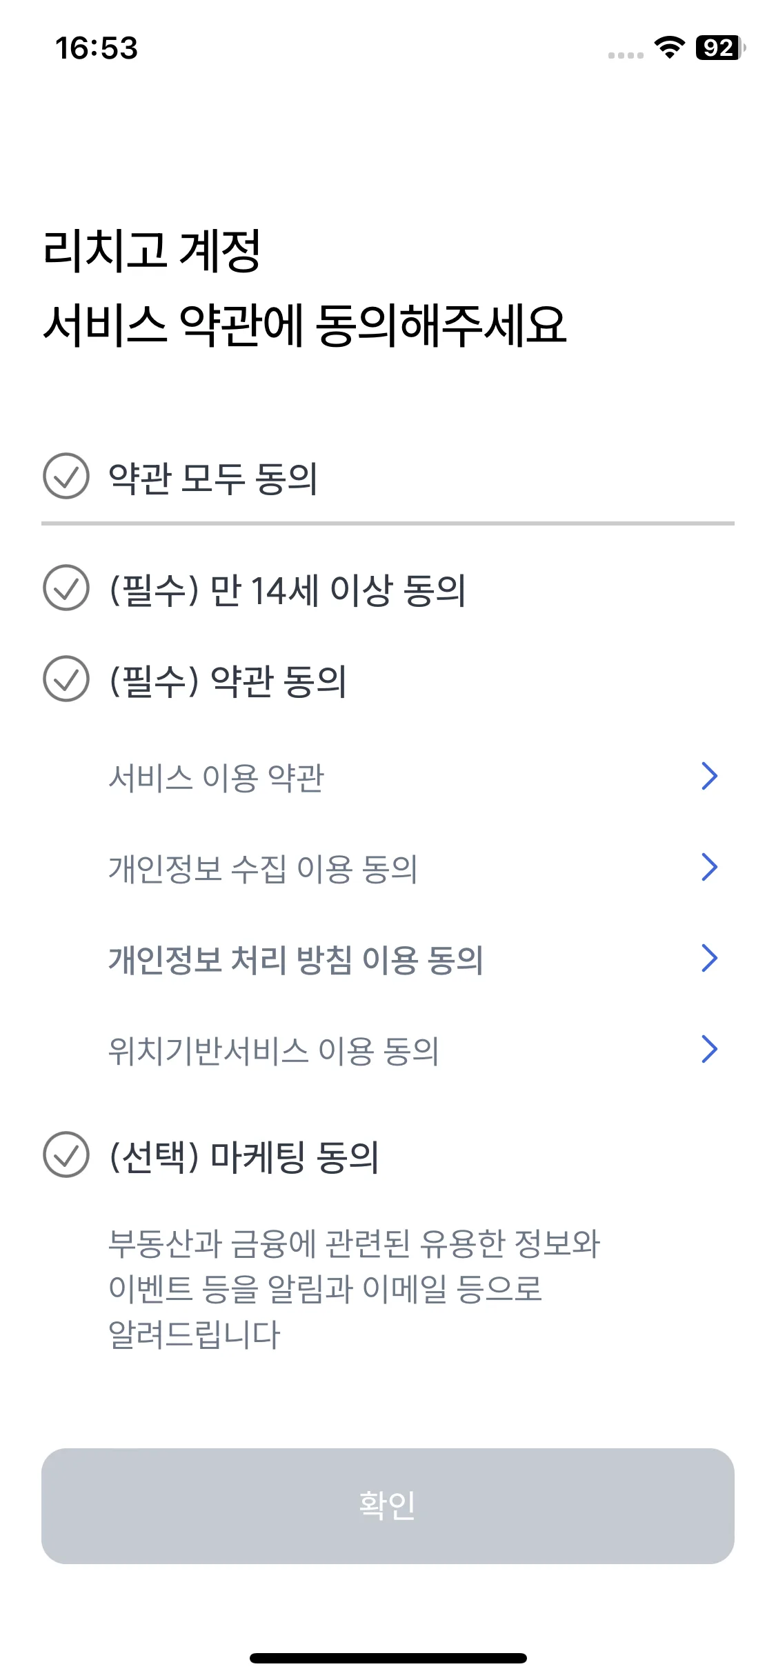Read 개인정보 처리 방침 이용 동의 text
Image resolution: width=776 pixels, height=1680 pixels.
(x=296, y=959)
